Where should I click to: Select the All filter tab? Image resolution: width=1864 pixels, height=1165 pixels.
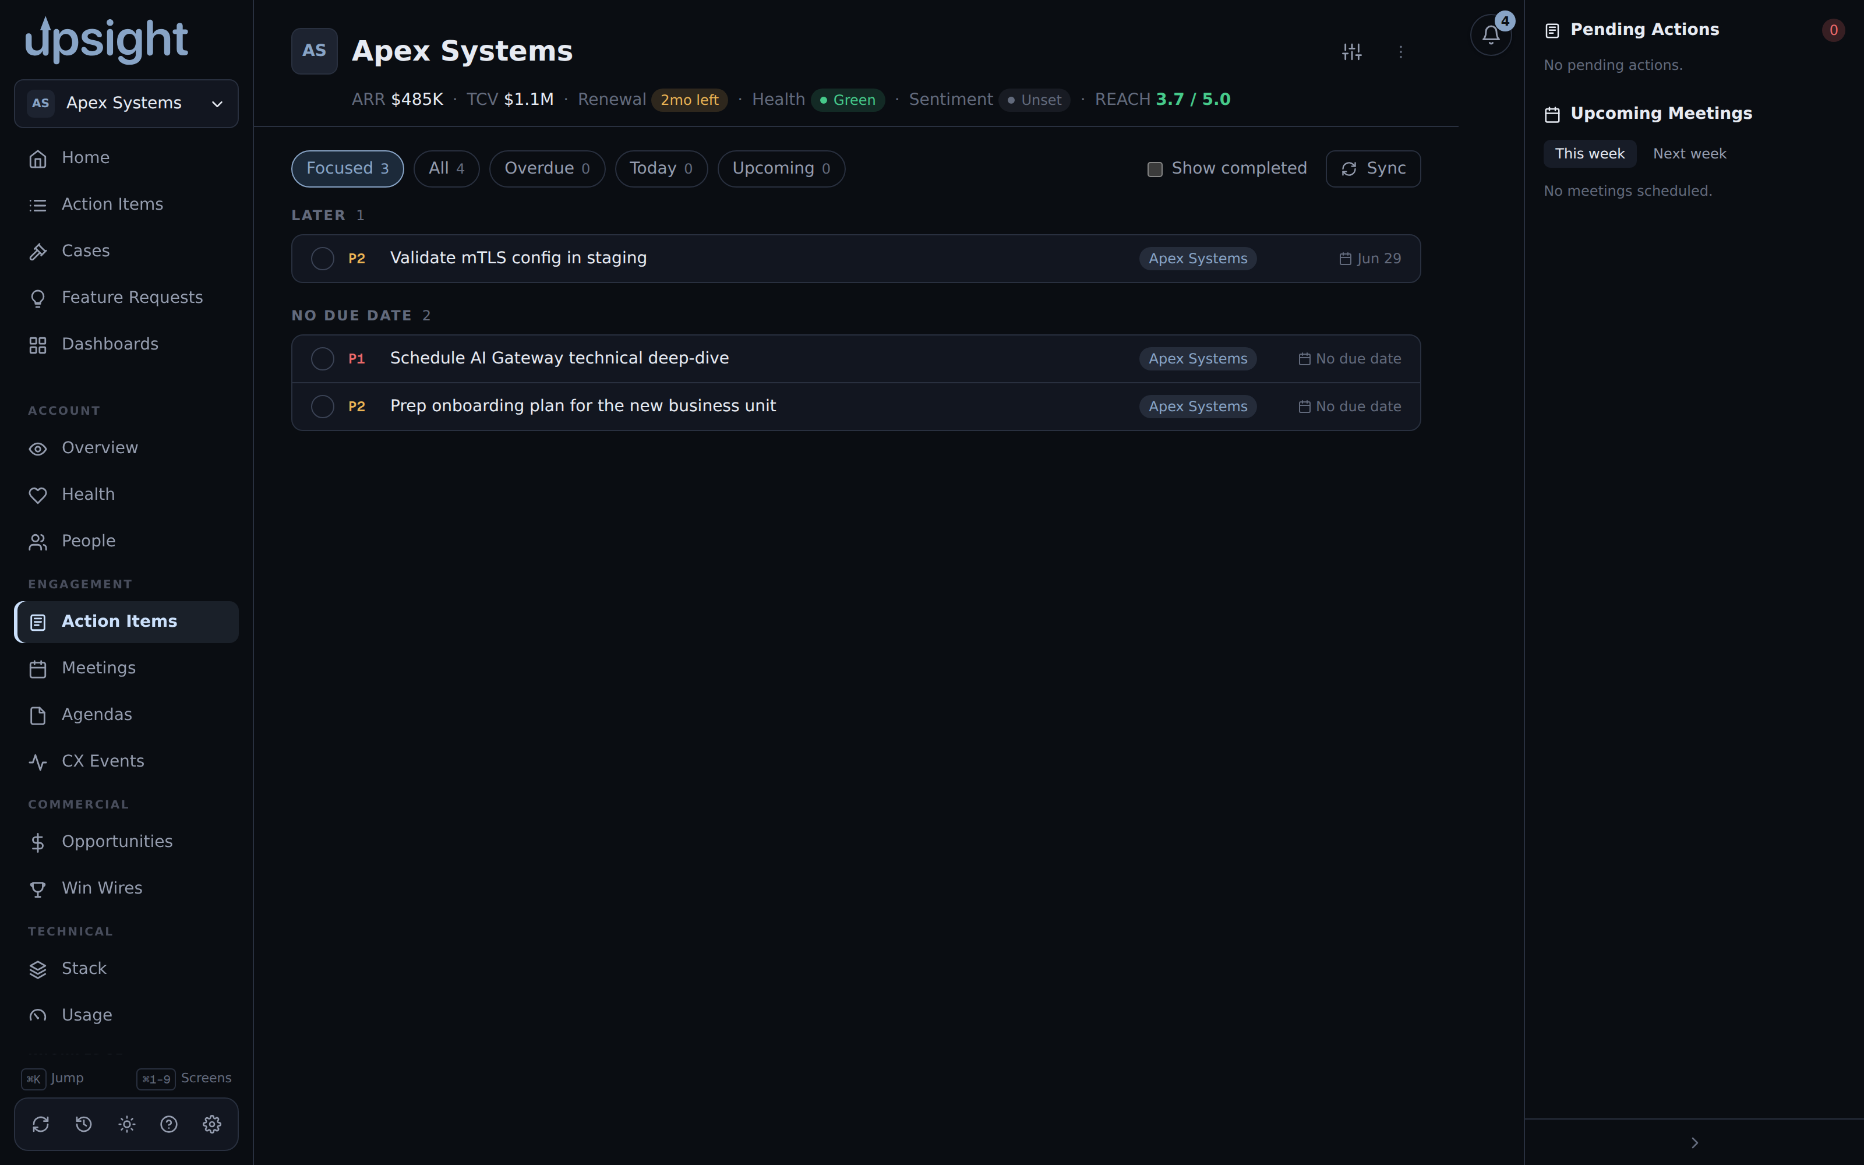tap(447, 169)
